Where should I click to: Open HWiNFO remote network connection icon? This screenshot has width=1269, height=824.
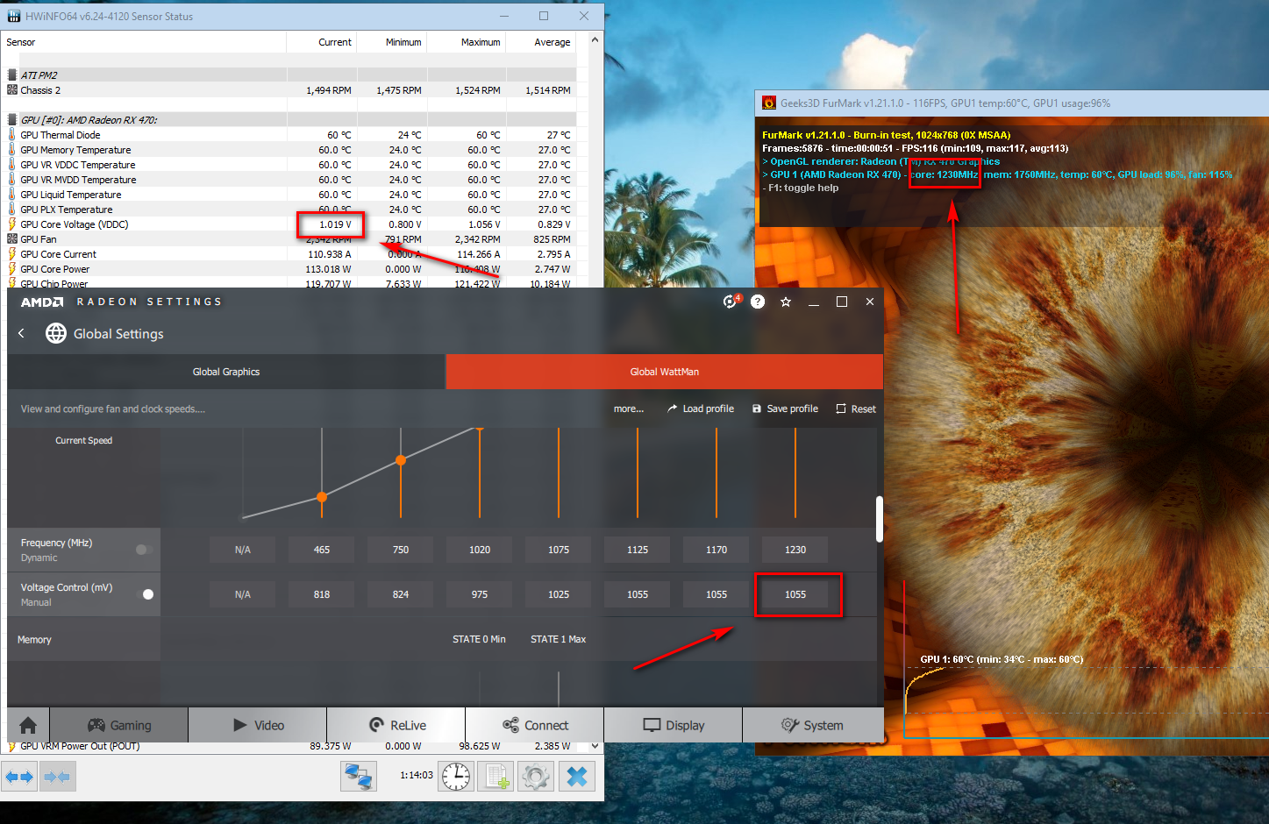click(x=358, y=776)
